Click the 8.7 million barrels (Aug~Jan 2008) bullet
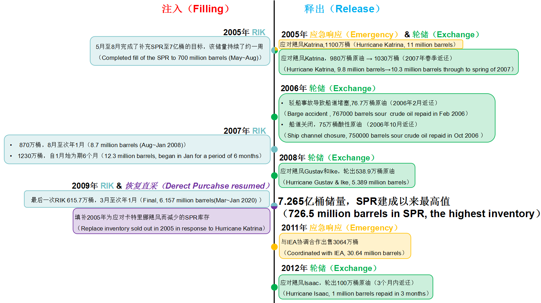The image size is (541, 303). click(102, 145)
